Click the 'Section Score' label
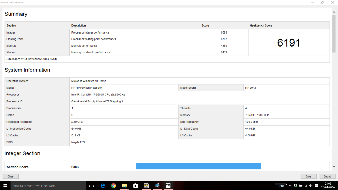This screenshot has height=190, width=338. (x=18, y=167)
